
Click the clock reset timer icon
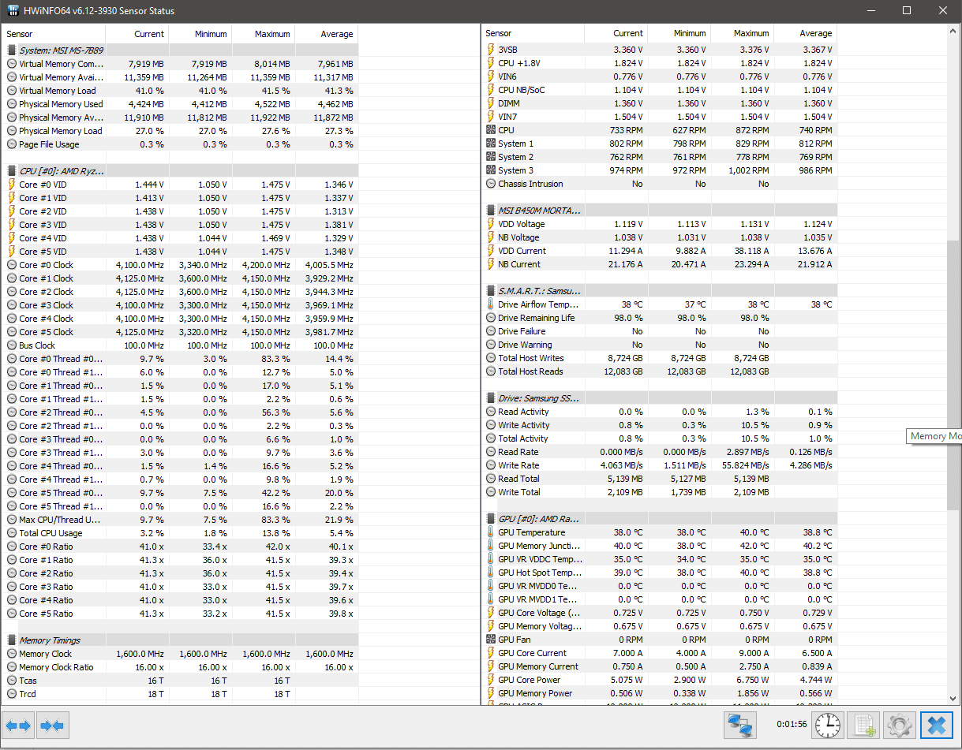coord(828,726)
